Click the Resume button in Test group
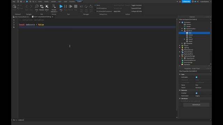 [70, 6]
